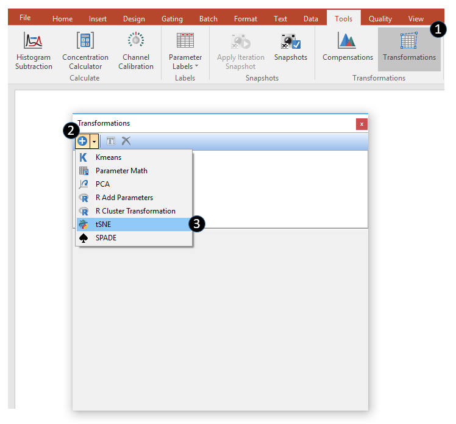Screen dimensions: 456x424
Task: Close the Transformations dialog window
Action: [x=362, y=124]
